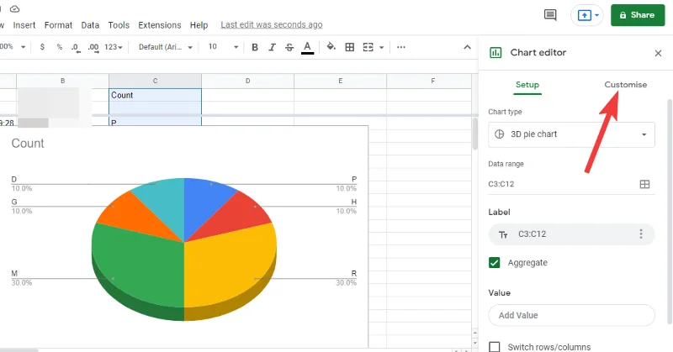Image resolution: width=673 pixels, height=352 pixels.
Task: Open the 3D pie chart type dropdown
Action: [572, 134]
